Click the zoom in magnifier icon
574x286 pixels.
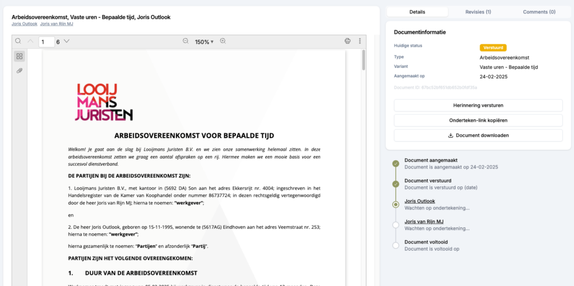[223, 41]
